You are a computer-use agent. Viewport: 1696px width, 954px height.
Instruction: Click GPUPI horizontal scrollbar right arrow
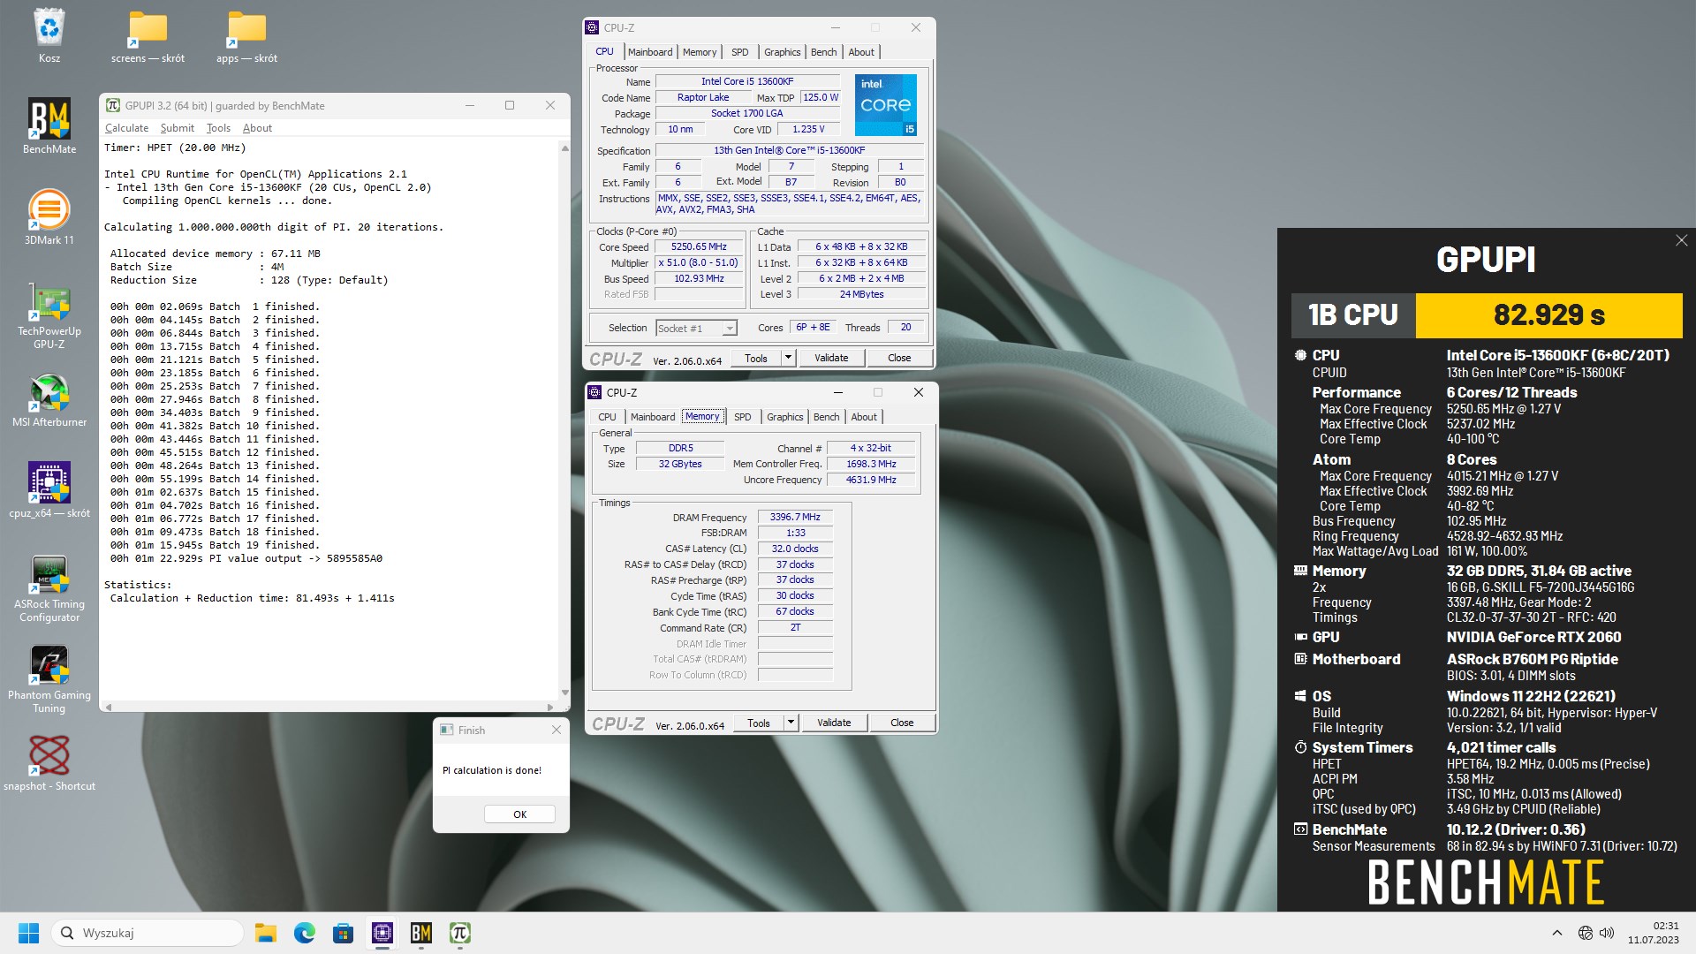point(549,707)
